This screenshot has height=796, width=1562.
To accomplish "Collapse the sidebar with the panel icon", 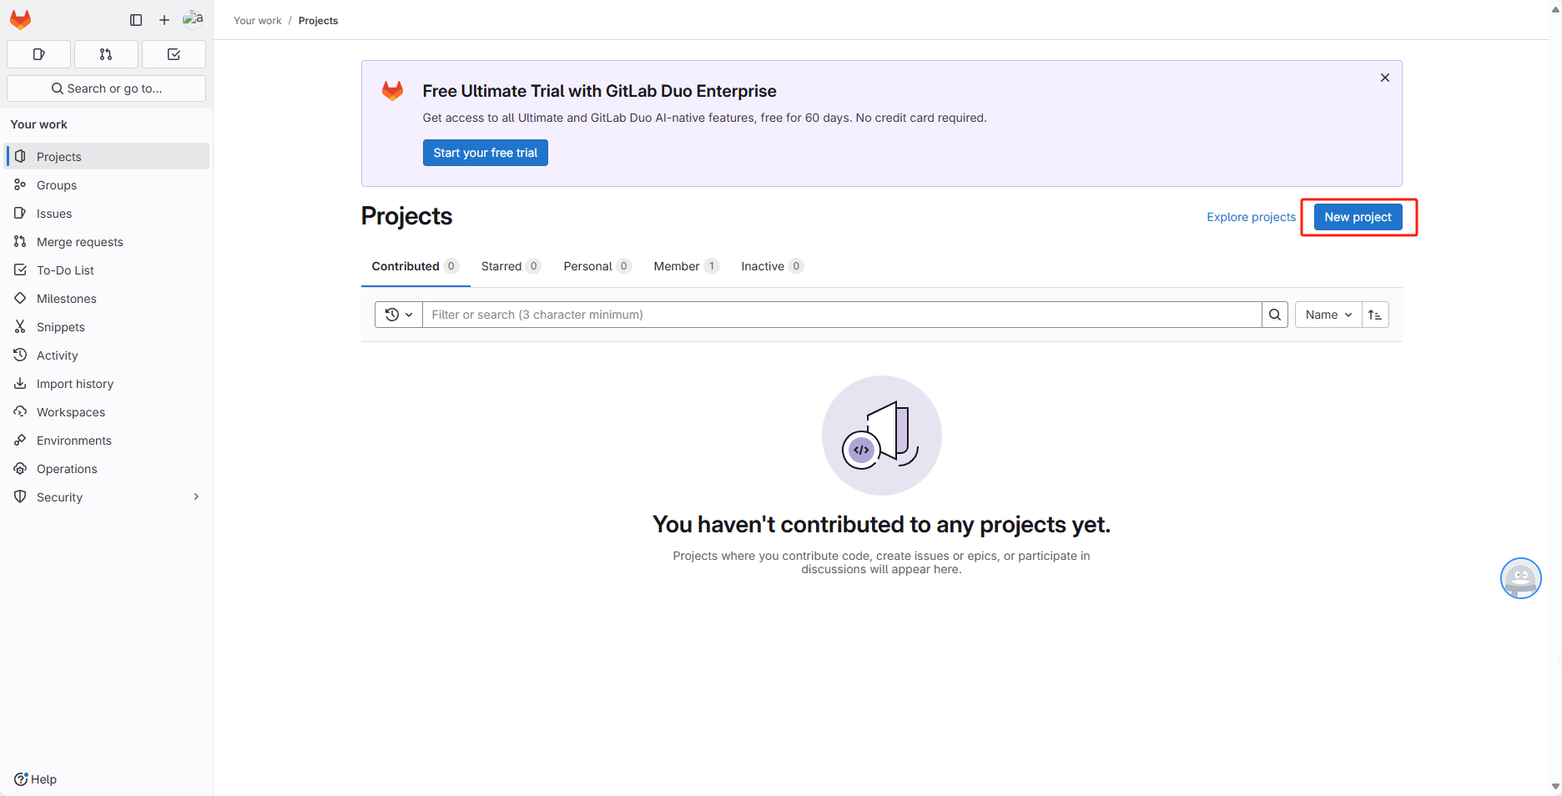I will coord(135,19).
